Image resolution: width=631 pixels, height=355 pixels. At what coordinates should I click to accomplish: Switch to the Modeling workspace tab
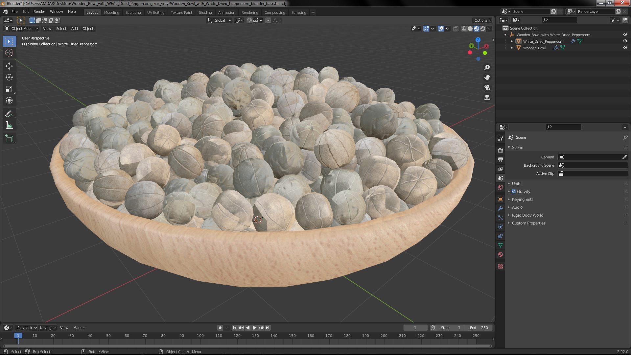click(x=111, y=12)
